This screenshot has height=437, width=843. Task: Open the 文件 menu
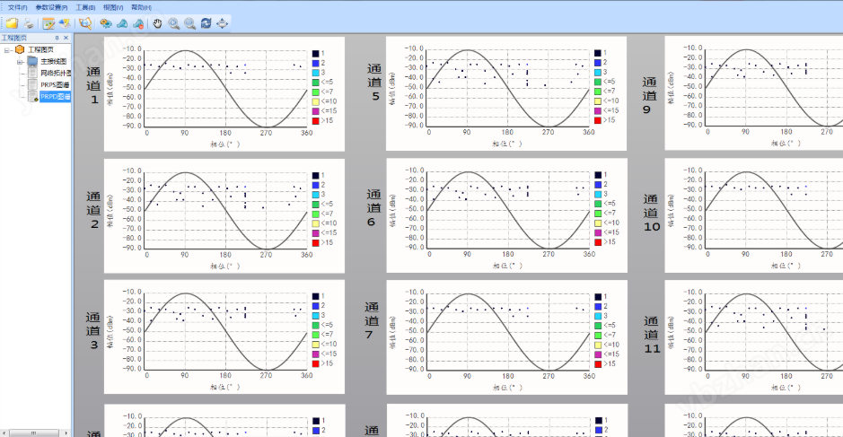(x=18, y=6)
